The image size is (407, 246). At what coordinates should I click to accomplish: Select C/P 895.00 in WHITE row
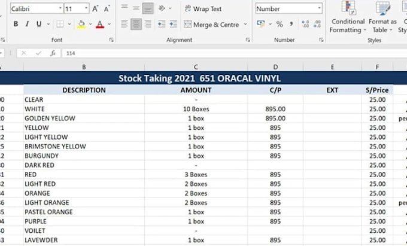point(275,109)
